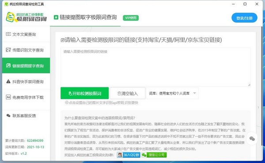Click the software version v1.2
265x163 pixels.
[x=24, y=154]
